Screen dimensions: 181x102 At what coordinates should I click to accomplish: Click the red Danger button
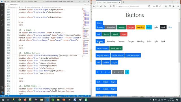(131, 27)
